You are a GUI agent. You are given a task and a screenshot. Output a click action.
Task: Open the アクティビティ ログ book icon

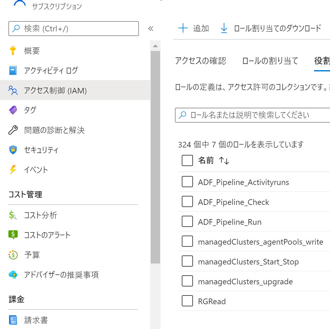tap(13, 70)
